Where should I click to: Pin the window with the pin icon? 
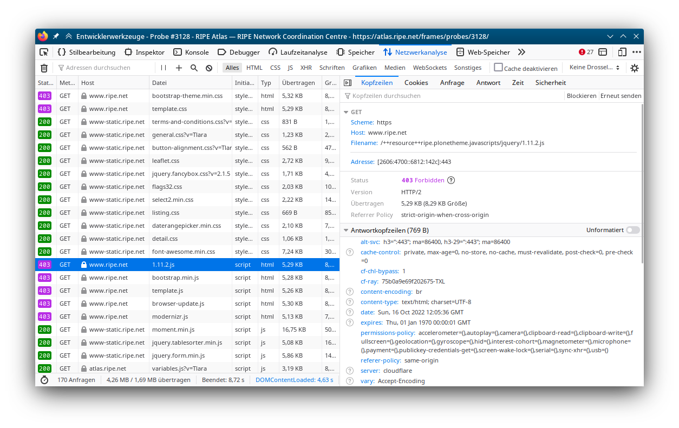56,36
